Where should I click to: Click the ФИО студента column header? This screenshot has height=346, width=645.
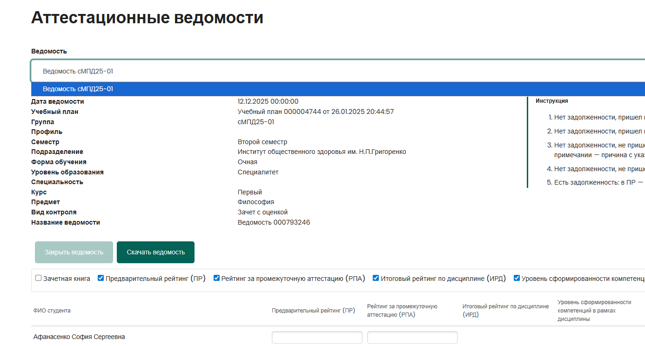tap(52, 311)
